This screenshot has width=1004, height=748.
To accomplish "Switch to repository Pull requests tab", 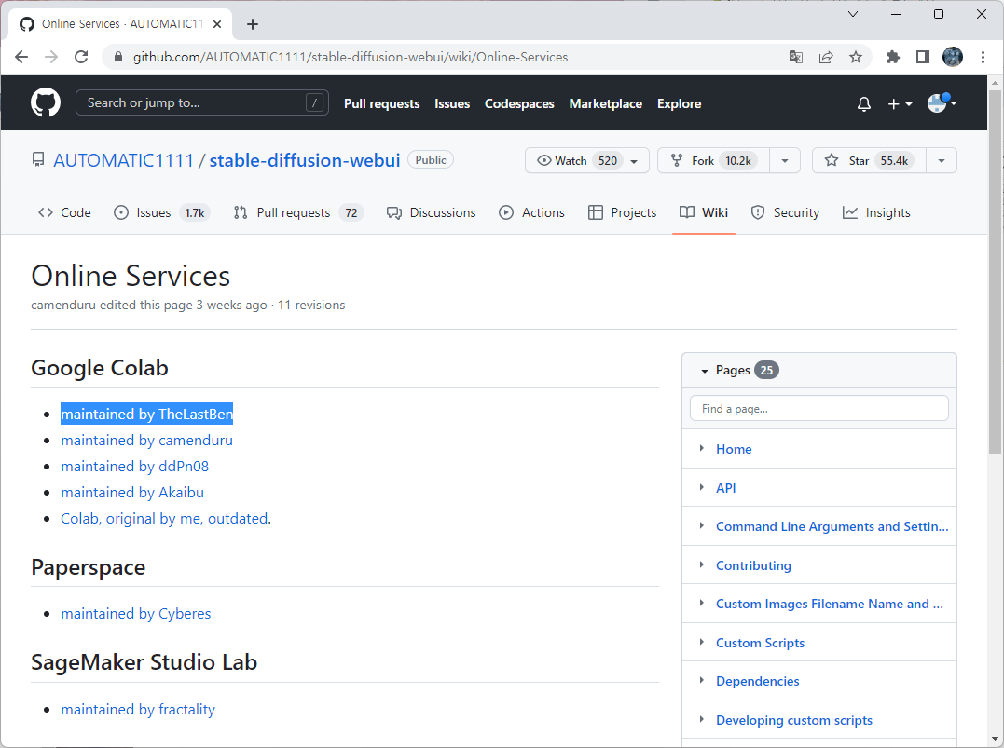I will click(x=299, y=212).
